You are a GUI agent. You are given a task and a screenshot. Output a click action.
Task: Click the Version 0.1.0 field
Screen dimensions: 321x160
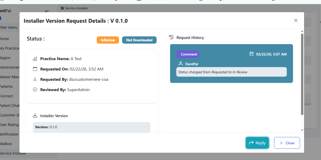coord(92,127)
